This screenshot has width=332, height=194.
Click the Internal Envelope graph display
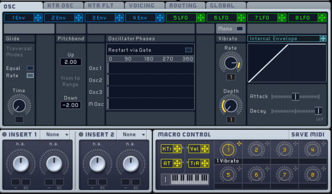(x=287, y=63)
